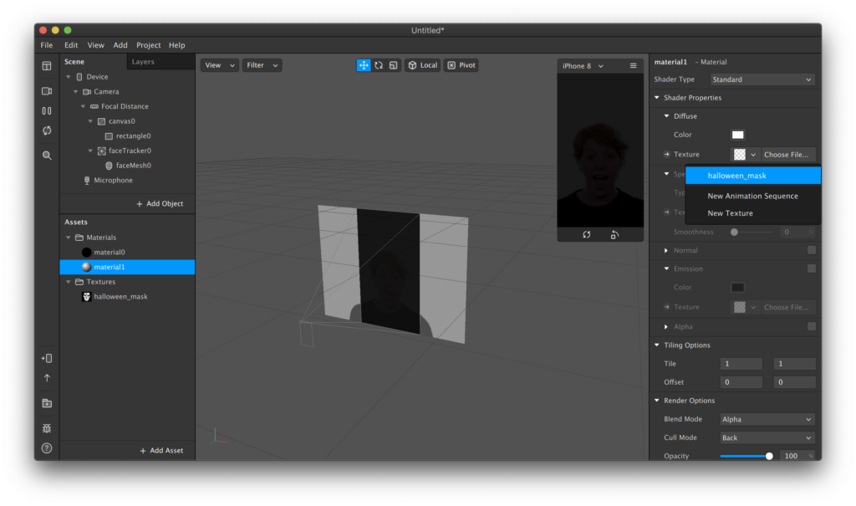Image resolution: width=856 pixels, height=506 pixels.
Task: Choose New Animation Sequence option
Action: (x=753, y=197)
